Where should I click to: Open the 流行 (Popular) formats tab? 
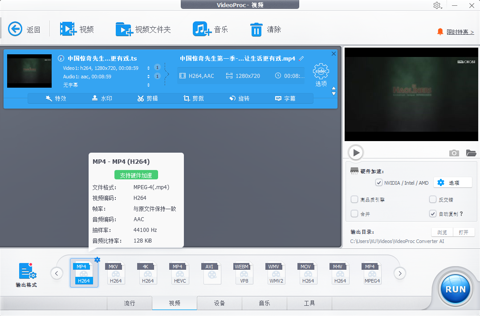tap(129, 303)
